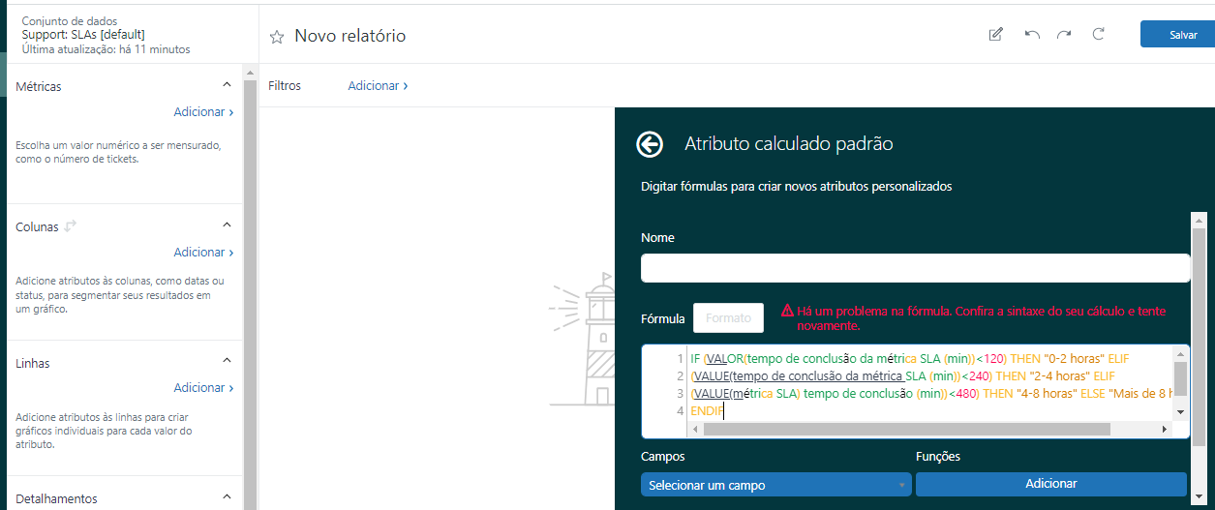Collapse the Métricas section

point(227,85)
